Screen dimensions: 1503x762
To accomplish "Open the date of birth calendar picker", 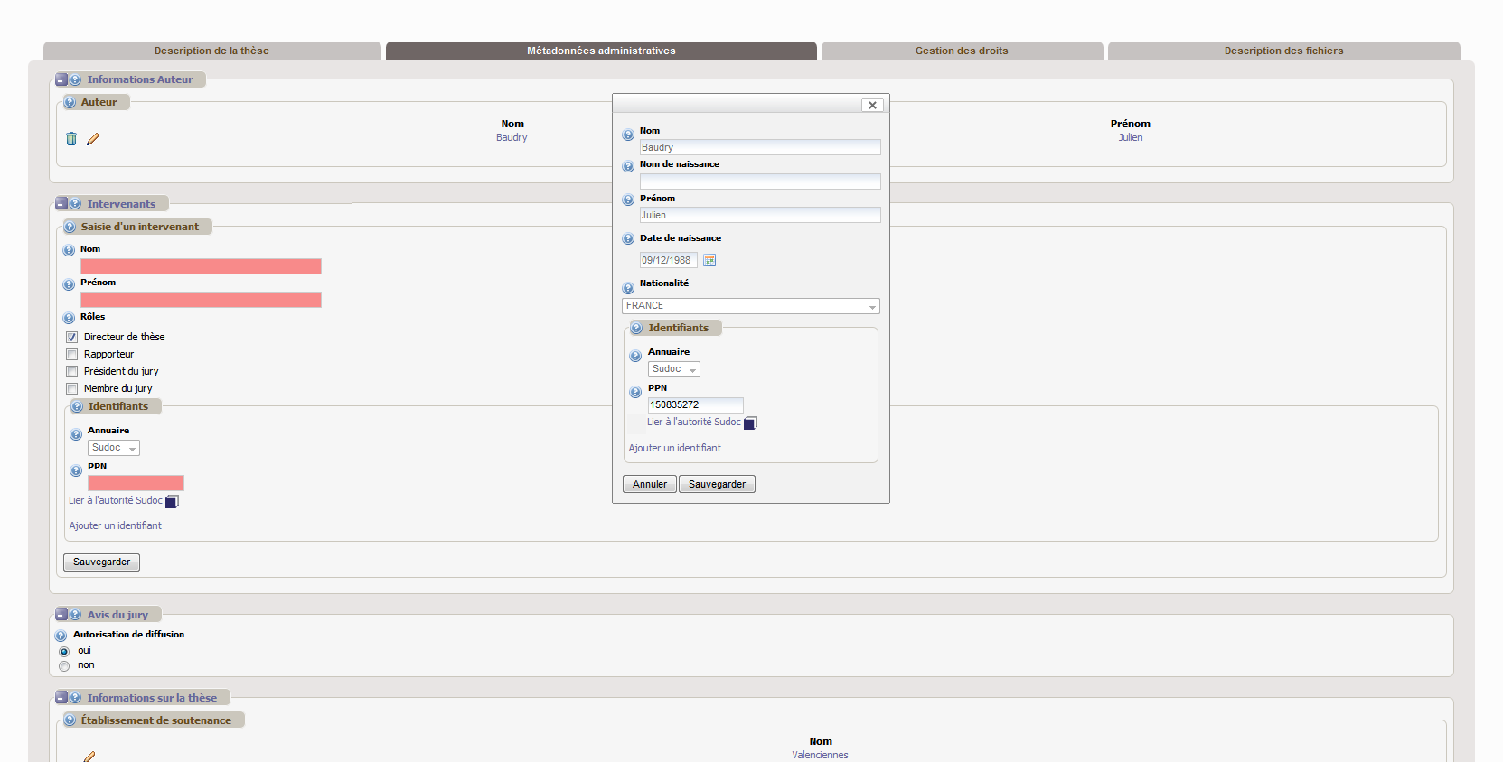I will click(x=709, y=260).
